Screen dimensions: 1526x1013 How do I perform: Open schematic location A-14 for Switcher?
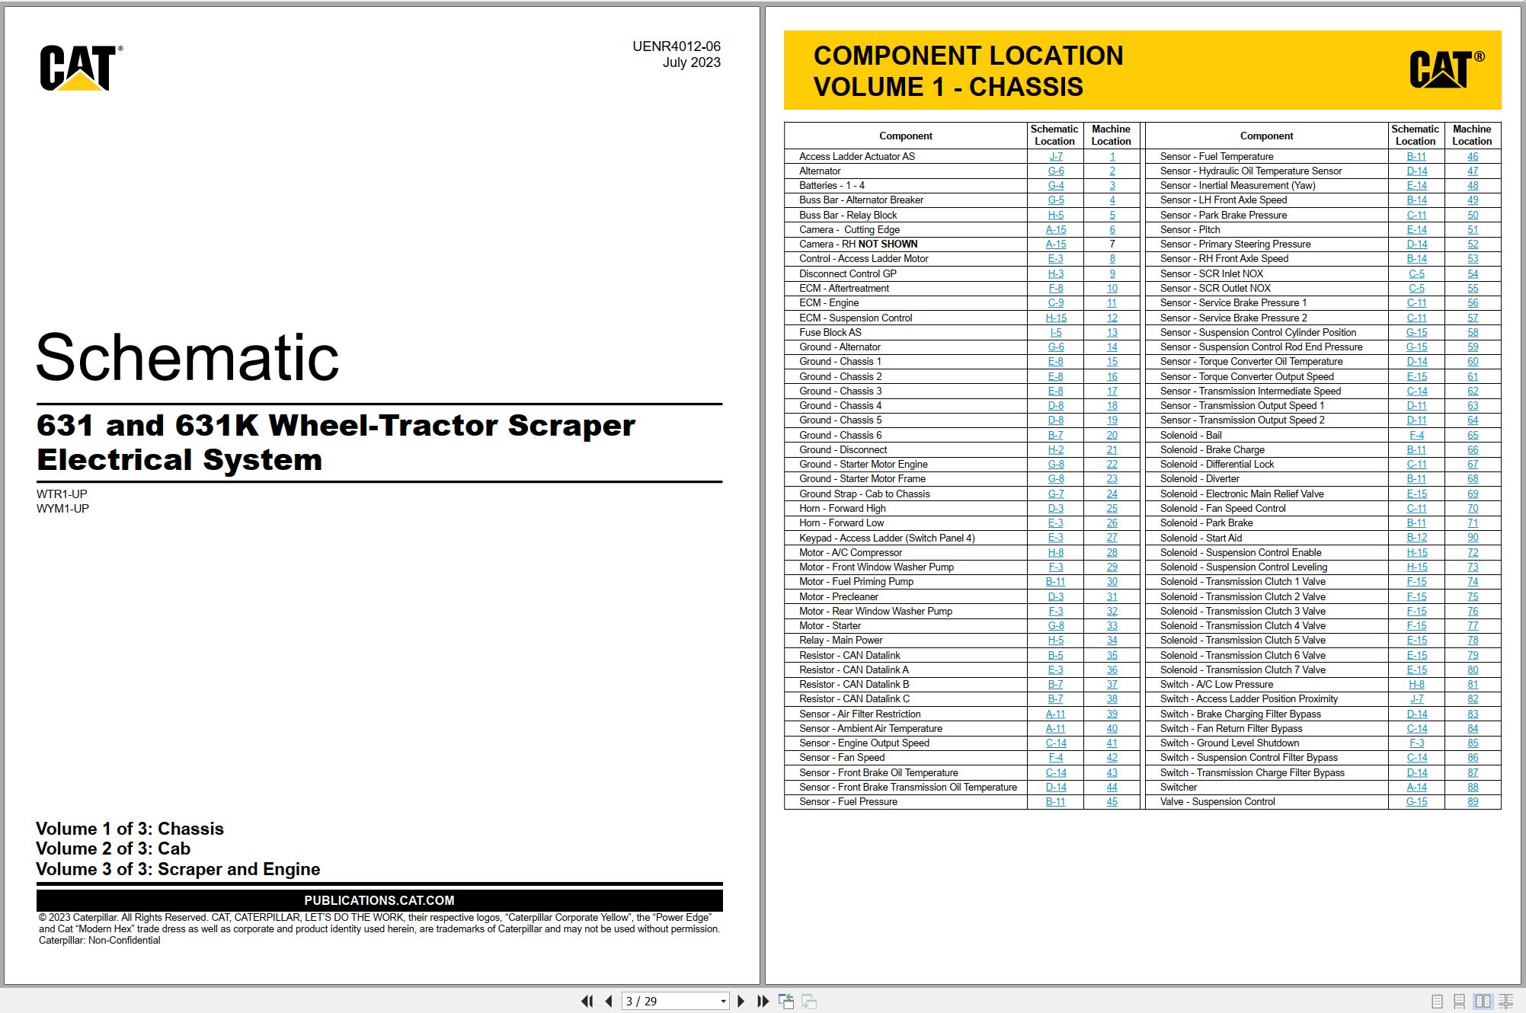click(1417, 787)
